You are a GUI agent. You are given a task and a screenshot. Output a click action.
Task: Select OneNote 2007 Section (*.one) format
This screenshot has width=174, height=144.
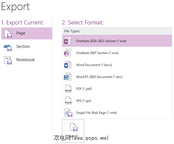pyautogui.click(x=97, y=53)
